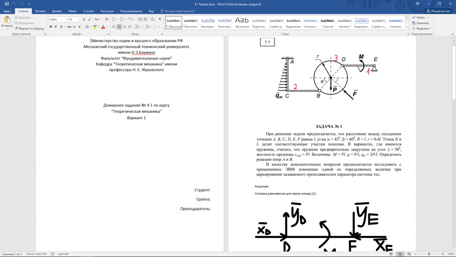The width and height of the screenshot is (456, 257).
Task: Click the 'Что вы хотите сделать?' search field
Action: coord(182,10)
